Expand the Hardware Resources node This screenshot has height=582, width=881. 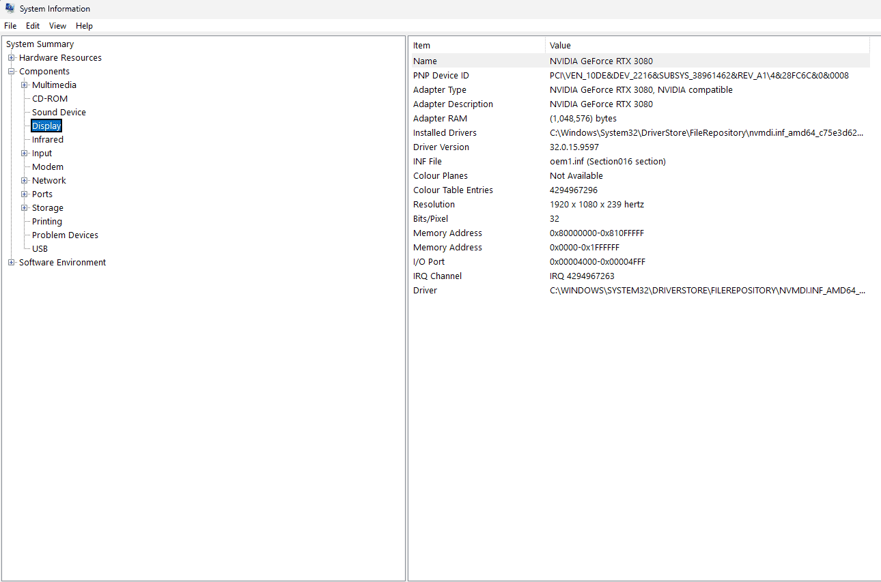click(x=11, y=58)
